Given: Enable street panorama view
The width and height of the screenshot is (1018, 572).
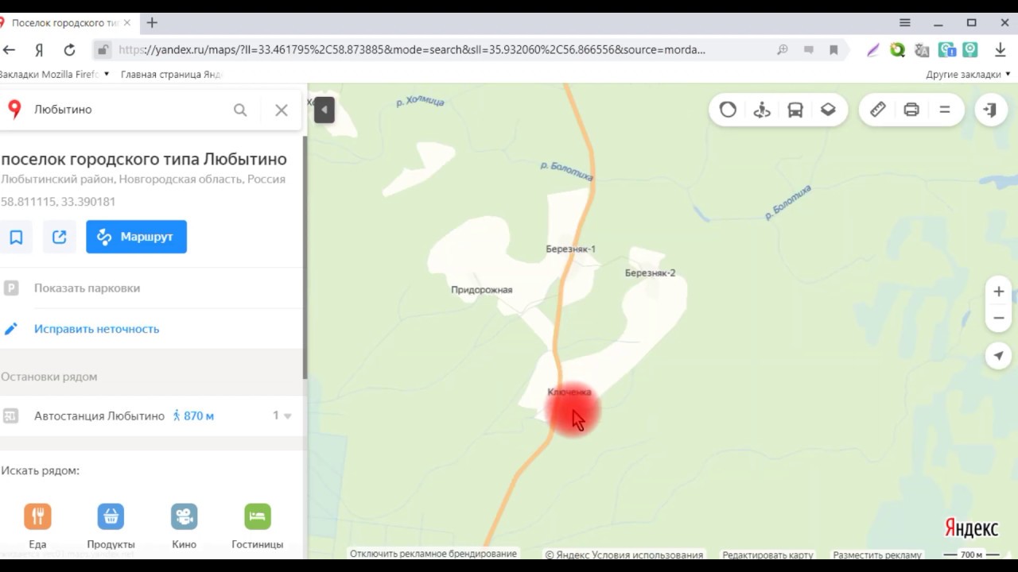Looking at the screenshot, I should [x=762, y=110].
